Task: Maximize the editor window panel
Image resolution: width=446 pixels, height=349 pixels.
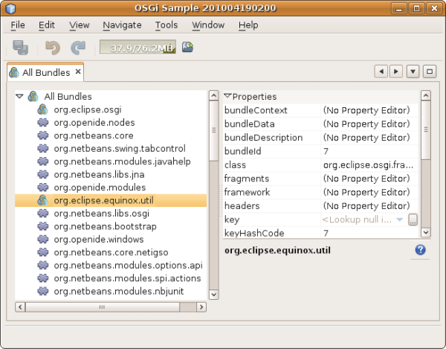Action: tap(430, 71)
